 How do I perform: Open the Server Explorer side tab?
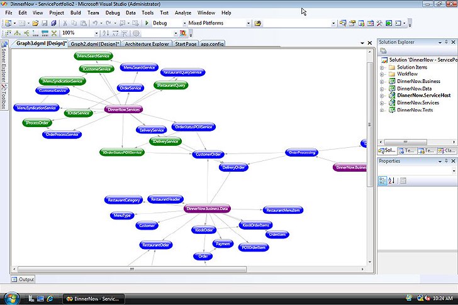4,62
